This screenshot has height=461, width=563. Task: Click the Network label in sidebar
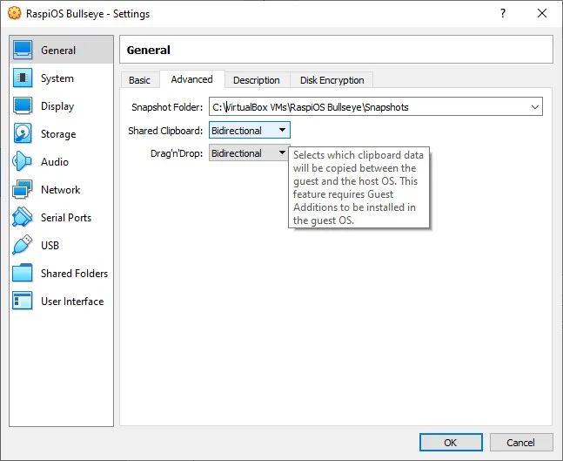tap(60, 189)
